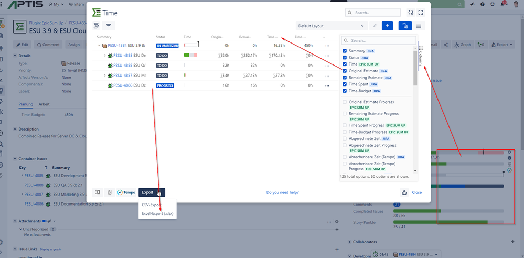Add a new layout with plus button
Viewport: 524px width, 258px height.
pyautogui.click(x=387, y=26)
